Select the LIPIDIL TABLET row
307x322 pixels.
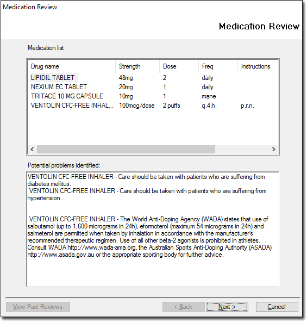click(153, 78)
